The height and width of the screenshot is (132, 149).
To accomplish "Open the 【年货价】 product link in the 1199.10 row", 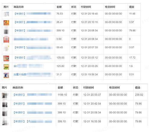I will coord(33,95).
